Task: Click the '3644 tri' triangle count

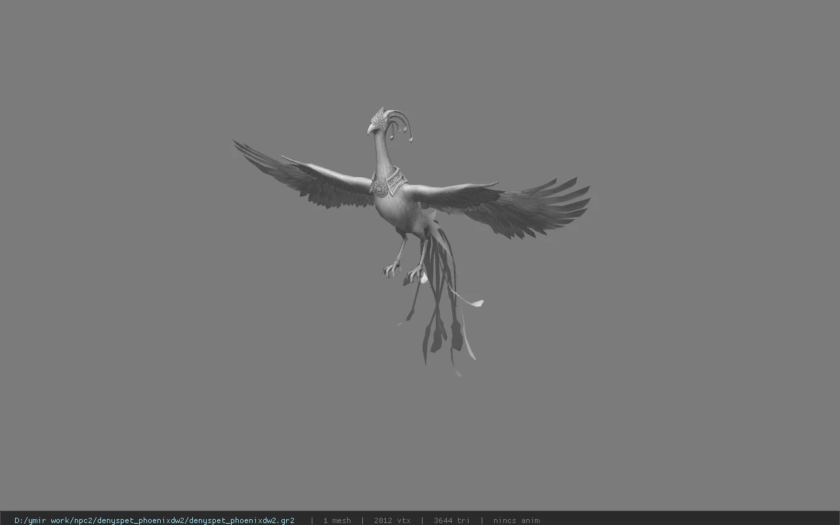Action: (451, 520)
